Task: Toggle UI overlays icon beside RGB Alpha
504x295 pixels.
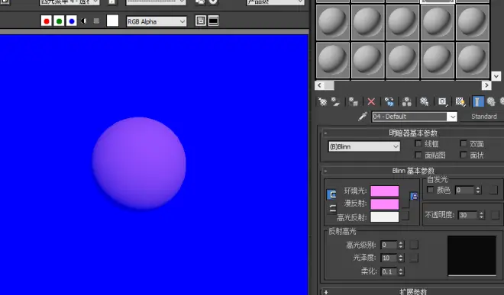Action: (201, 21)
